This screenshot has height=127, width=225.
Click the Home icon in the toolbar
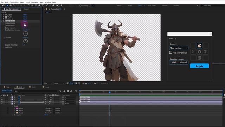click(x=3, y=6)
